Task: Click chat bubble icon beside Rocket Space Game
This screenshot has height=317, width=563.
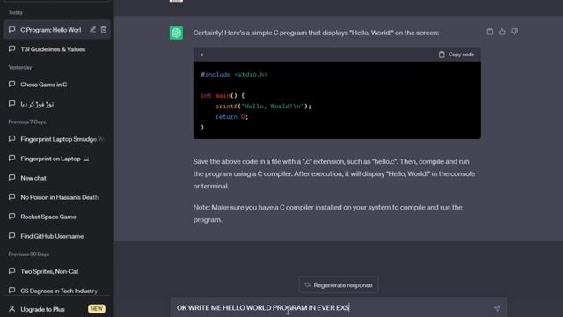Action: 11,217
